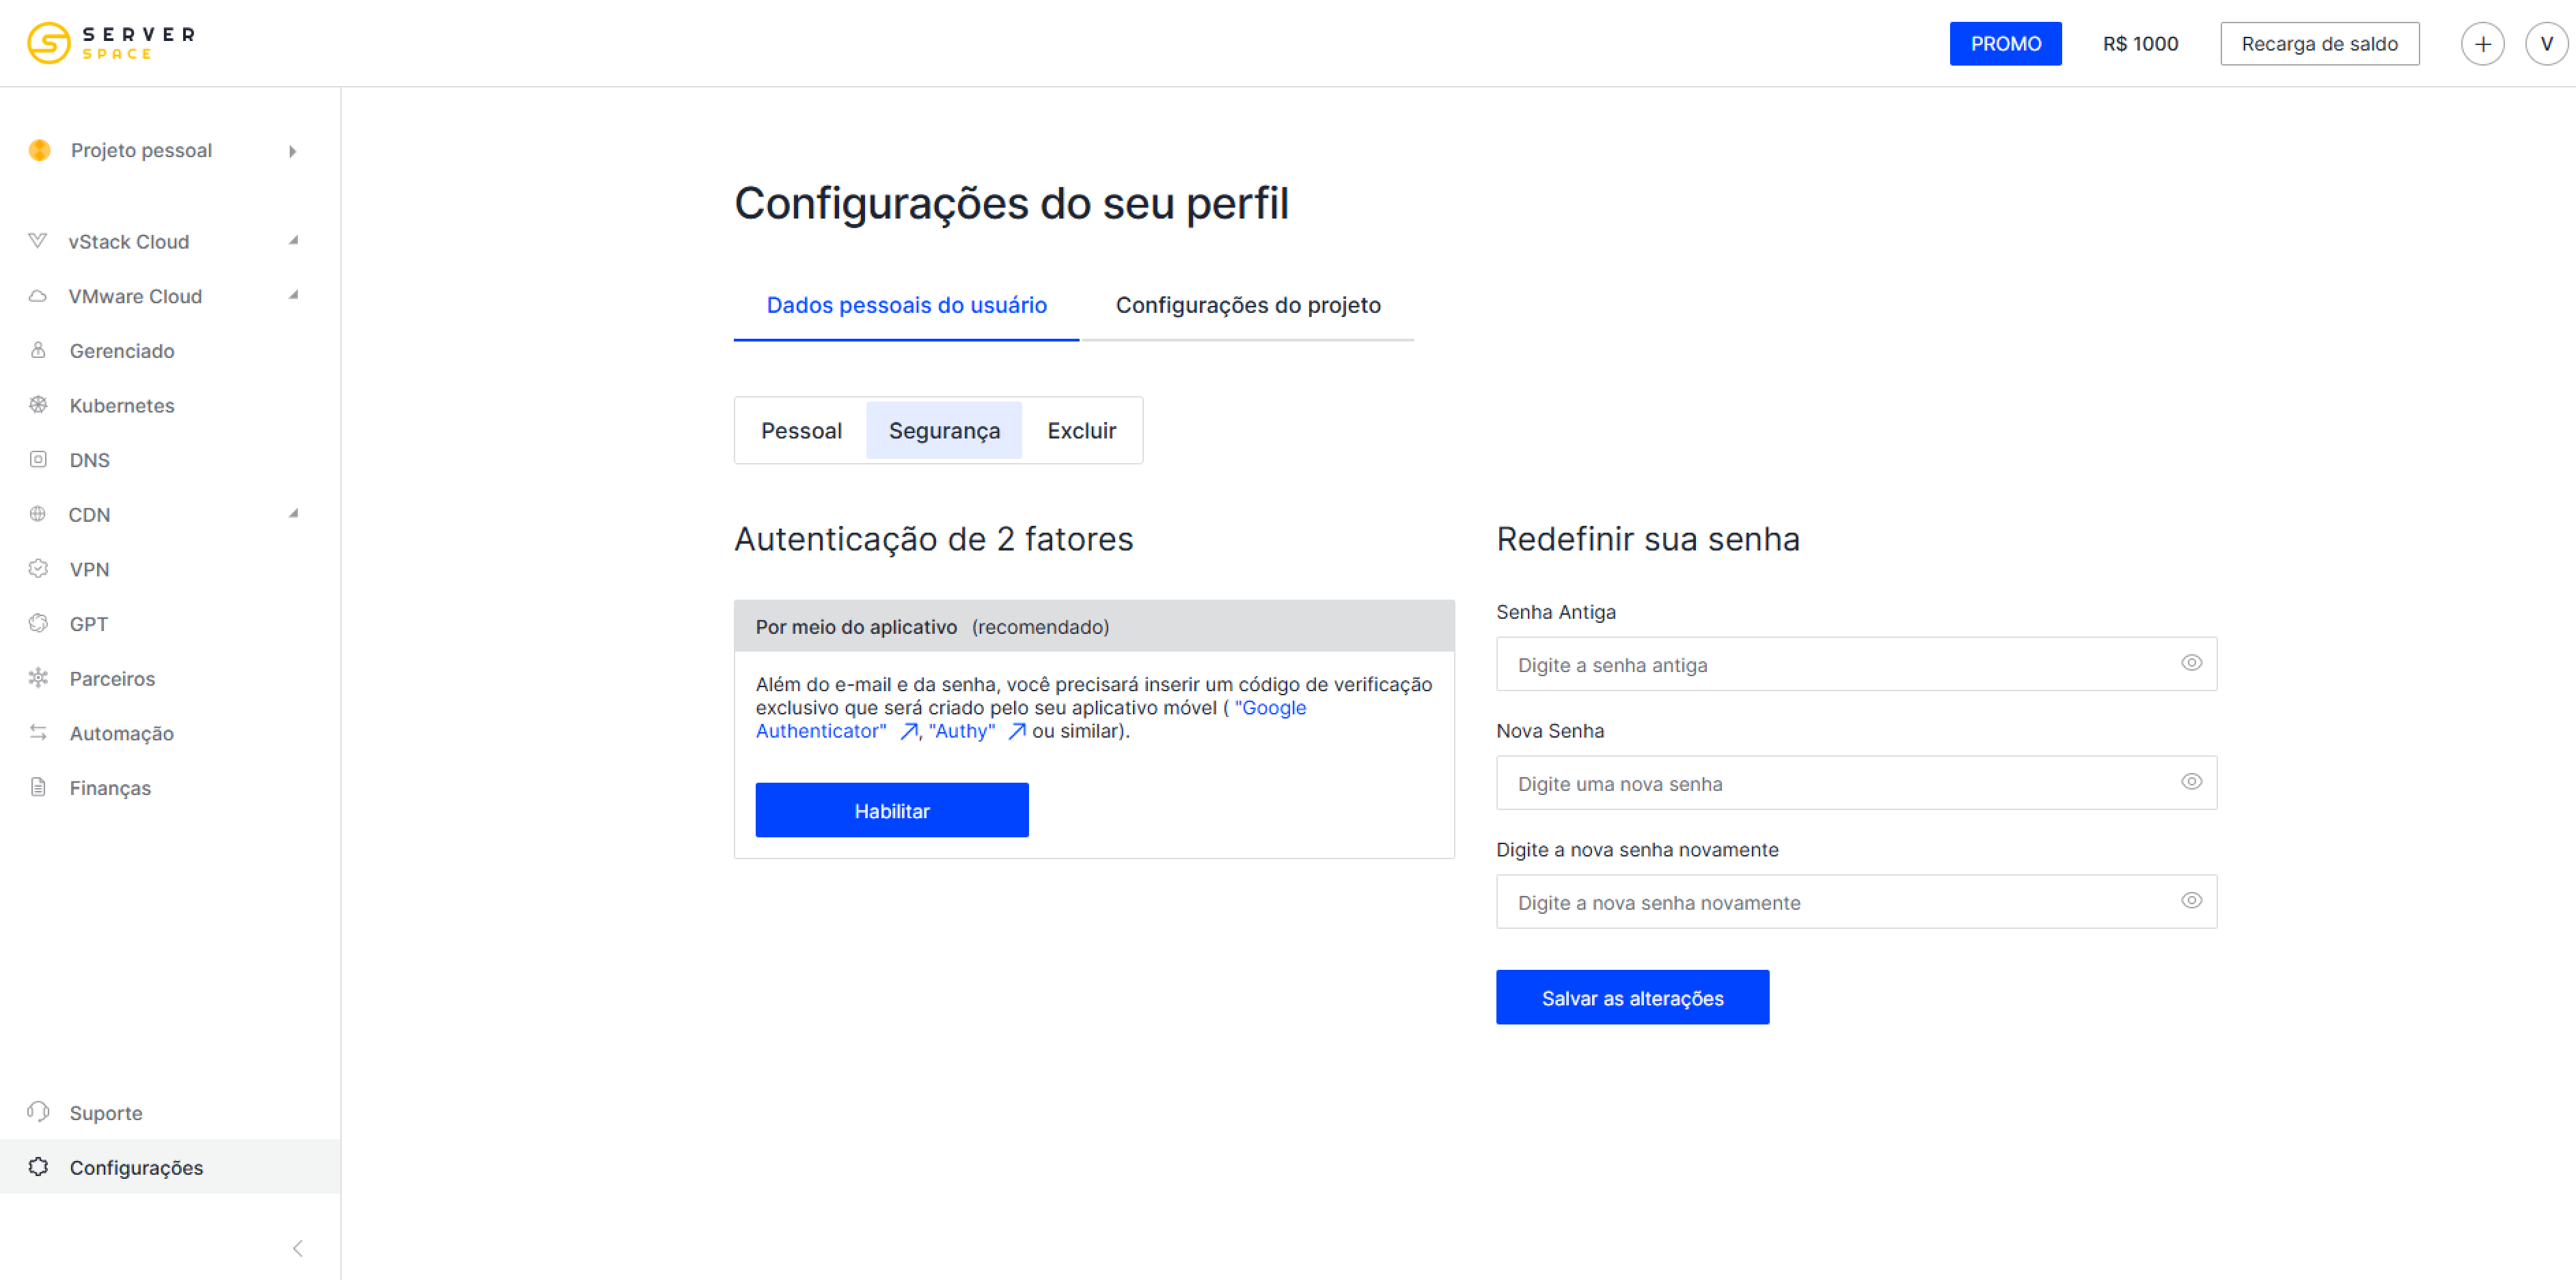
Task: Click the Habilitar button
Action: coord(891,811)
